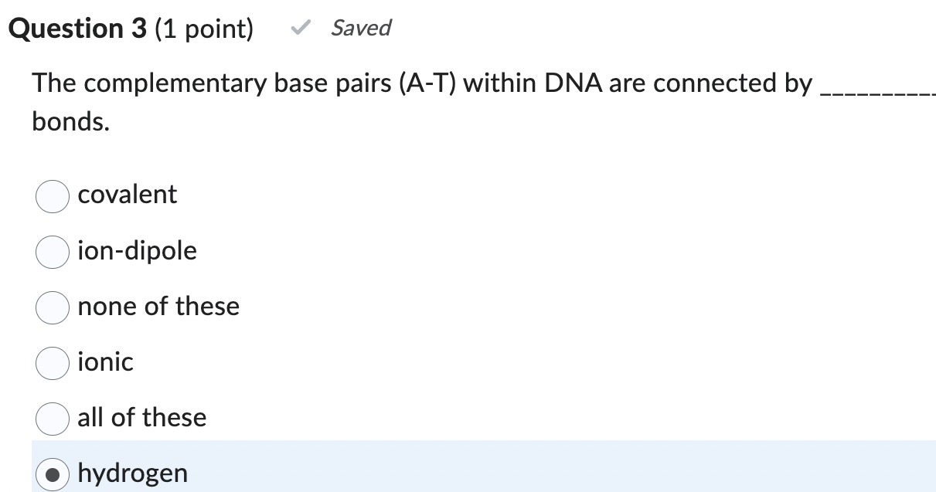Click the selected hydrogen radio button
936x492 pixels.
tap(51, 473)
